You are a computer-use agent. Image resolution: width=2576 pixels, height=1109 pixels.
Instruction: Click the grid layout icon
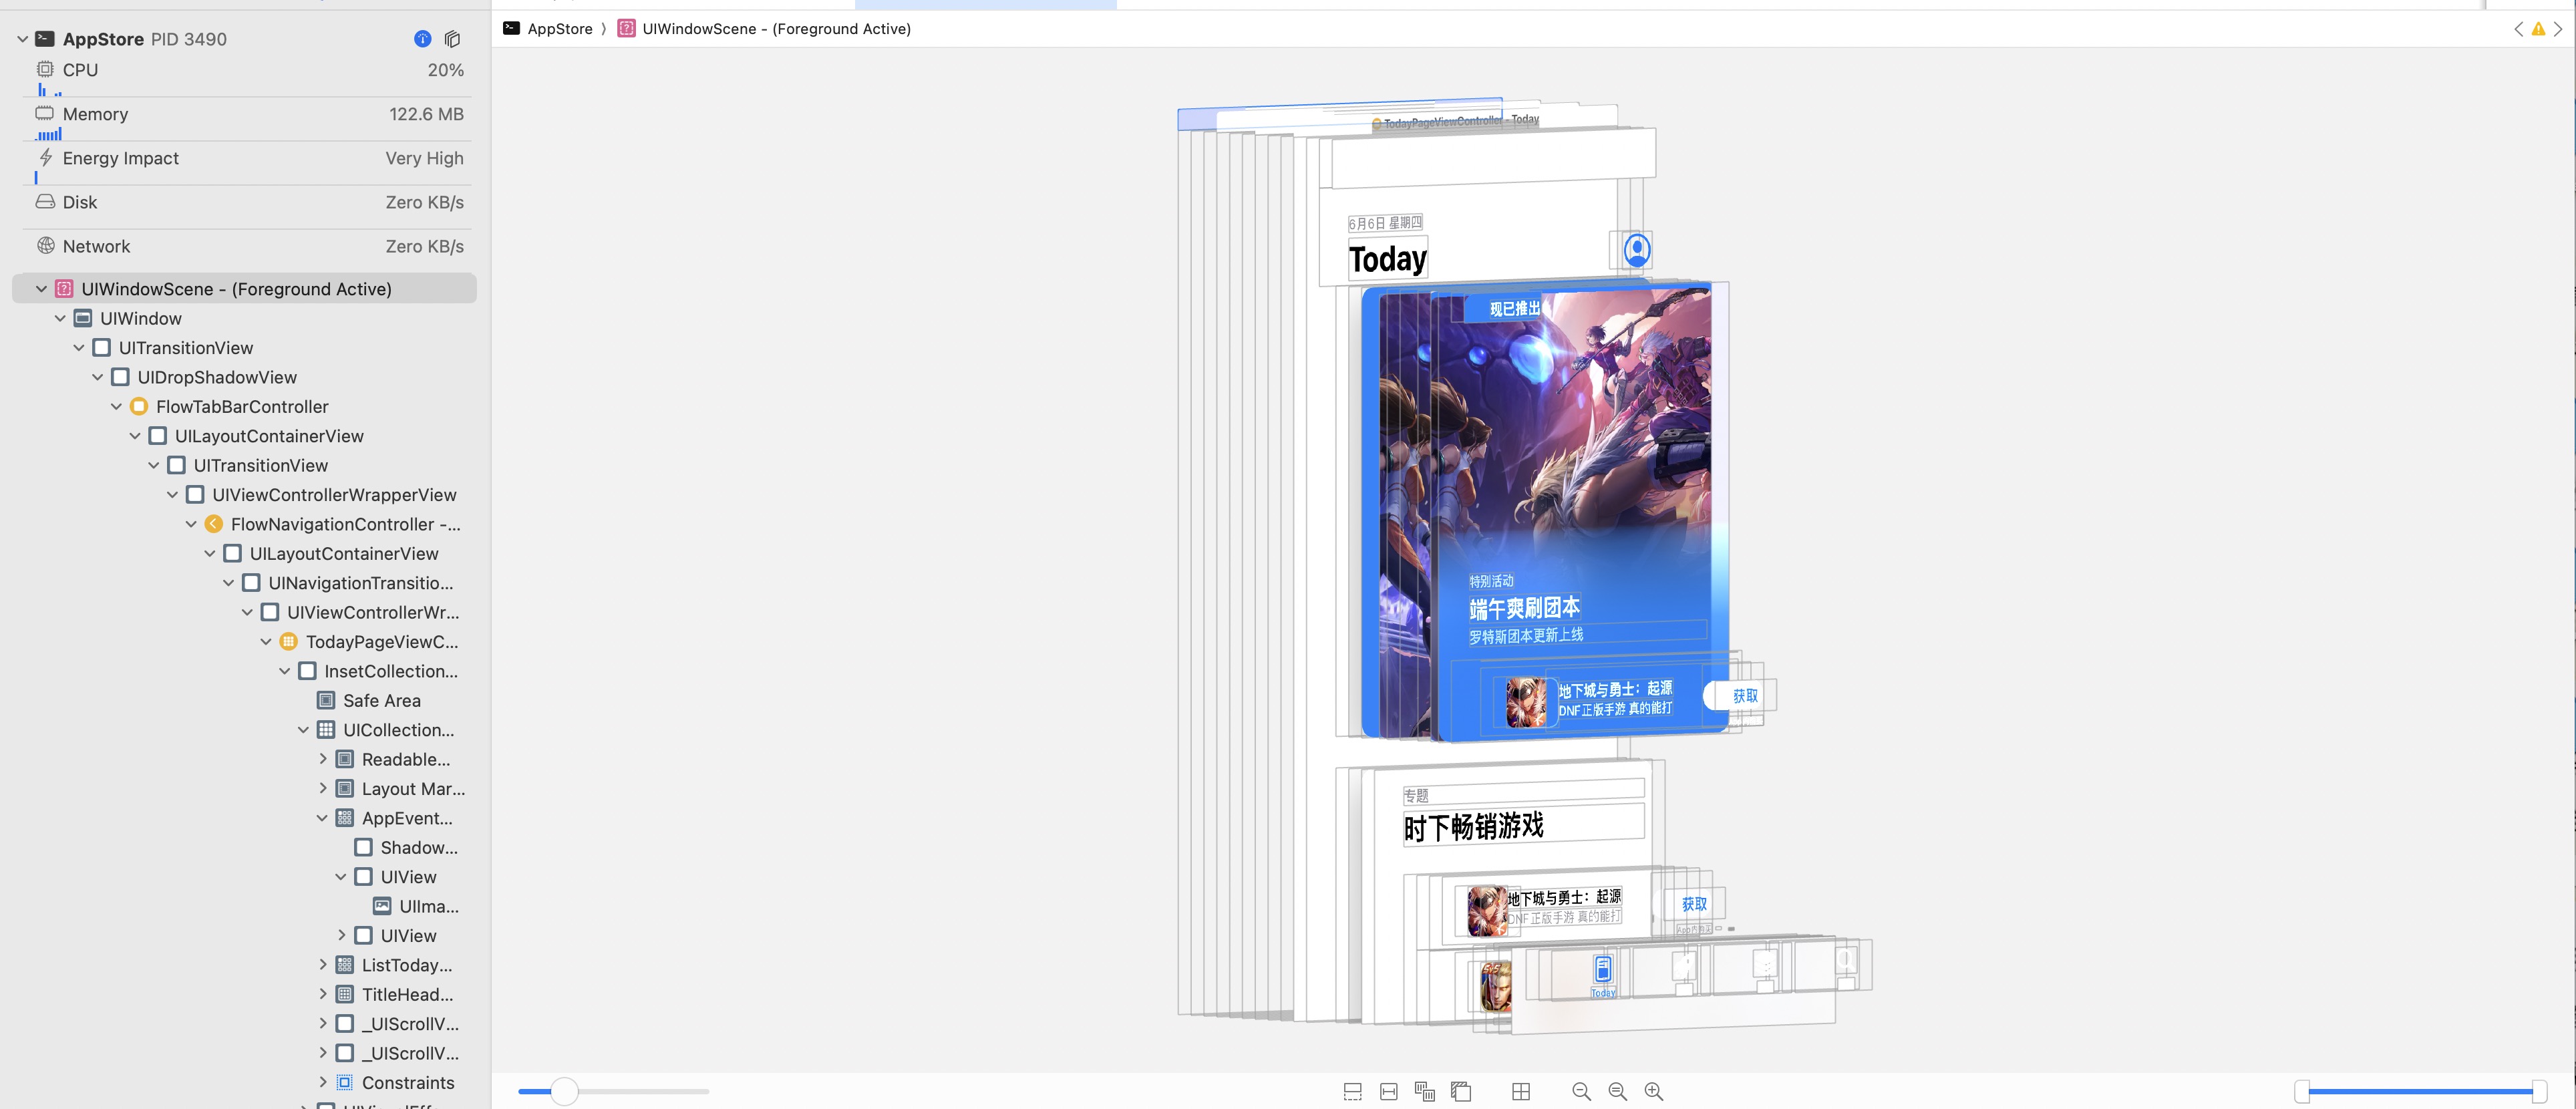coord(1521,1091)
